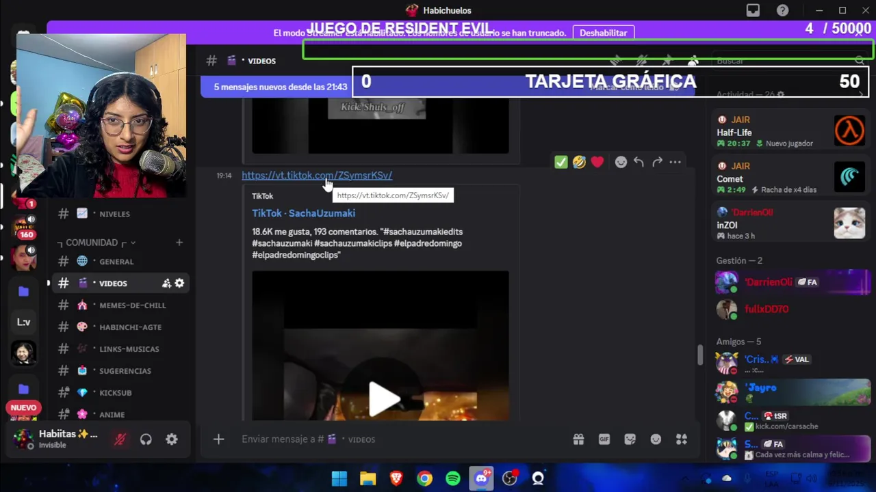The width and height of the screenshot is (876, 492).
Task: Add the green checkmark reaction
Action: tap(561, 162)
